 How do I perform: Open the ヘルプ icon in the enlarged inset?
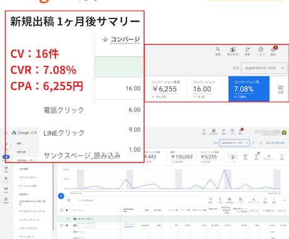coord(261,50)
